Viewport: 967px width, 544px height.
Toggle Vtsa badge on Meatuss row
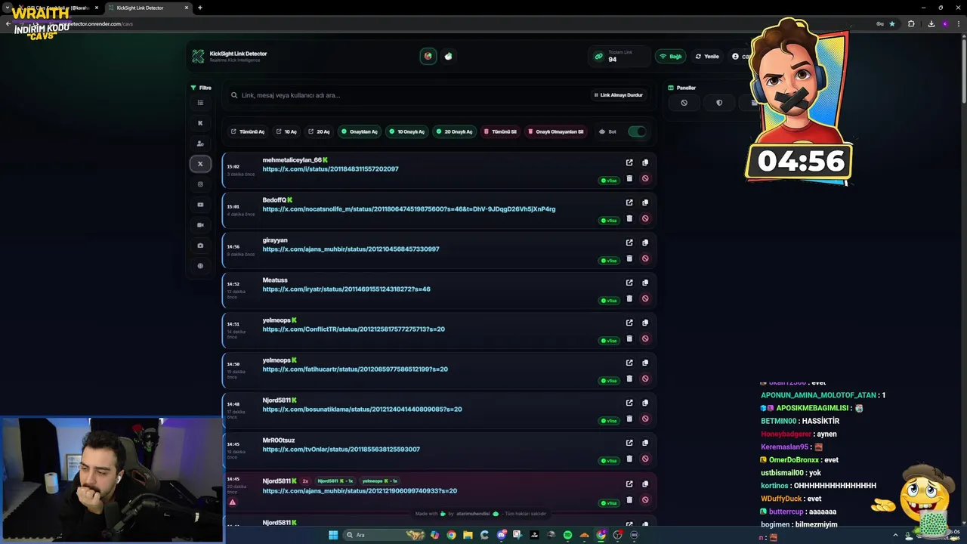tap(609, 301)
